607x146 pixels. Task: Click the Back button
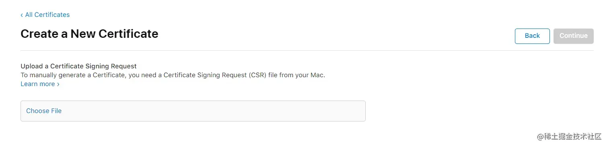pos(532,36)
